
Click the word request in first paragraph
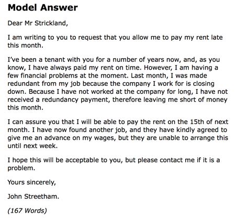click(x=90, y=38)
